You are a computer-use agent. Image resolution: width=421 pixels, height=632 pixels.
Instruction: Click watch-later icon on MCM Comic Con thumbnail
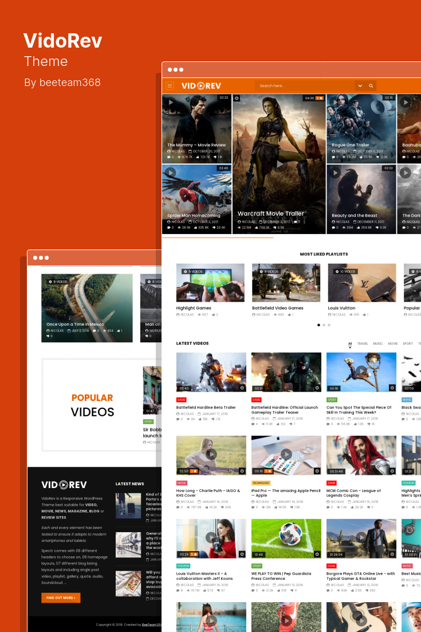[392, 471]
